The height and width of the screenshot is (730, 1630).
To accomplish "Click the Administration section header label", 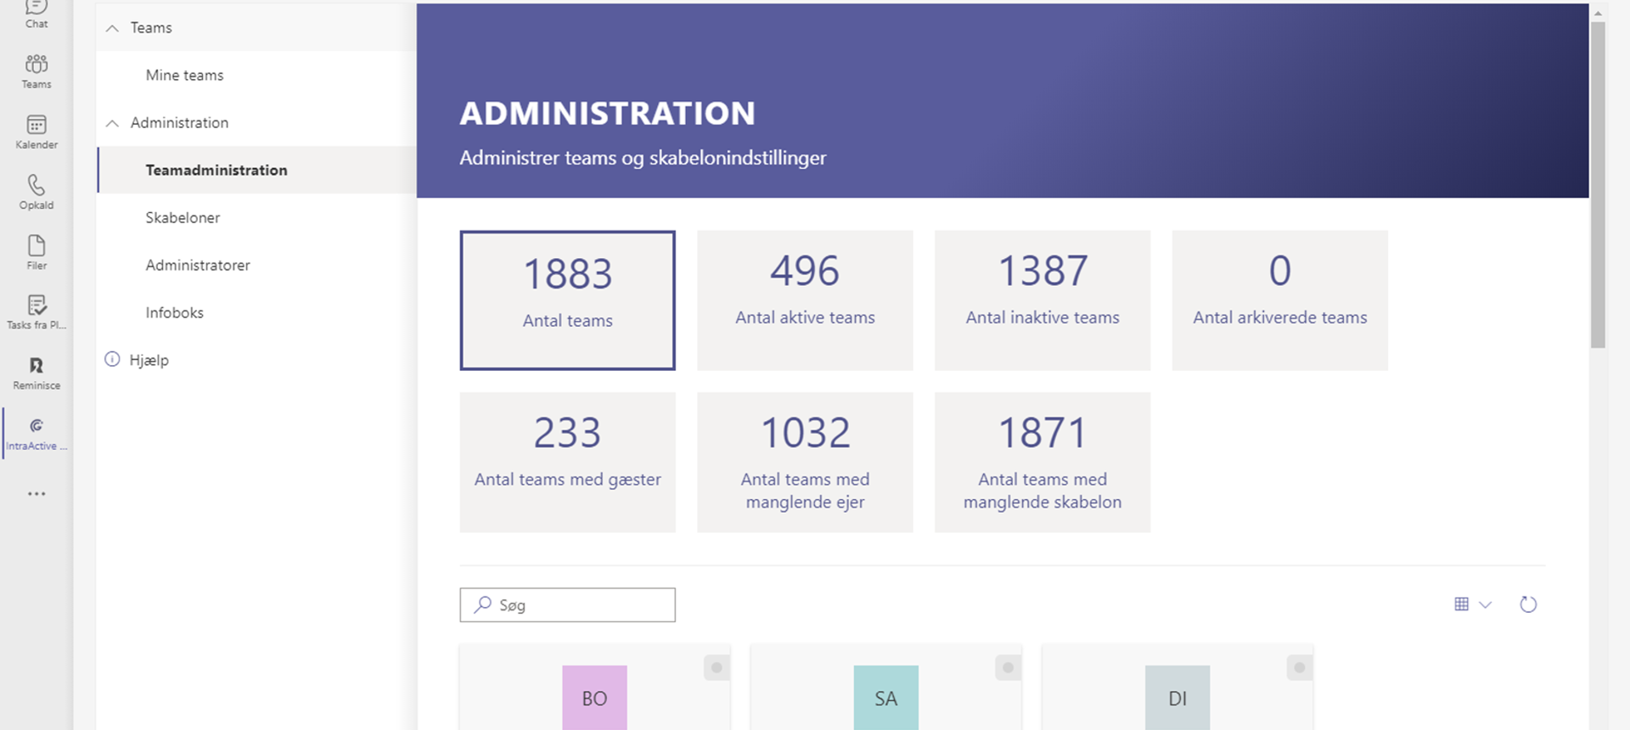I will [x=179, y=123].
